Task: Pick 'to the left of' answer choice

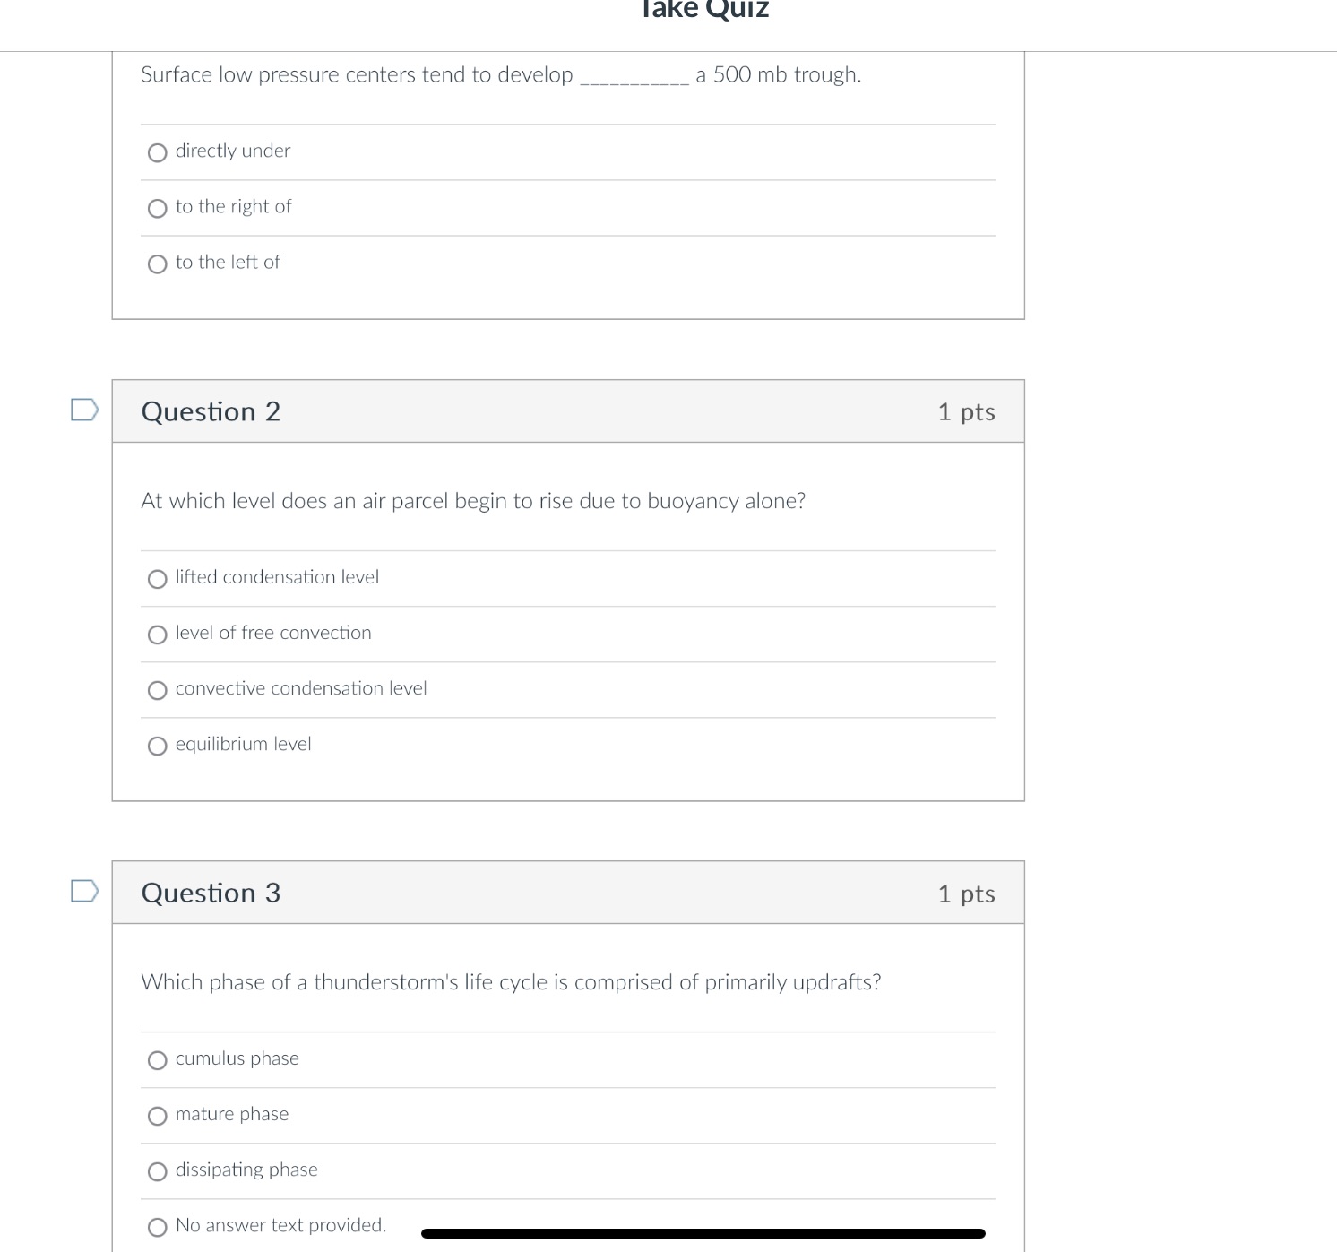Action: [157, 263]
